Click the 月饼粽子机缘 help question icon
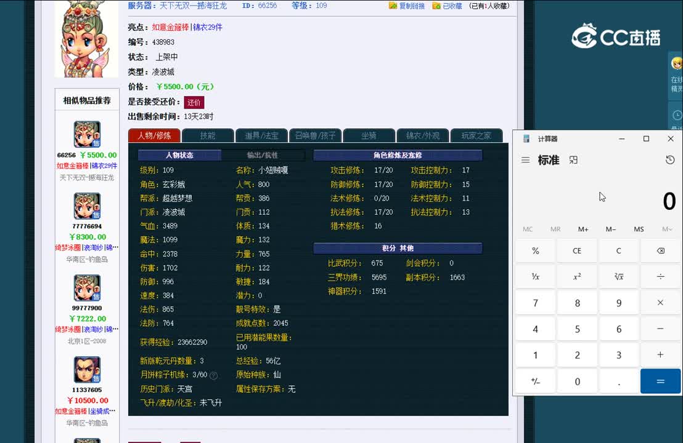Viewport: 683px width, 443px height. click(213, 375)
